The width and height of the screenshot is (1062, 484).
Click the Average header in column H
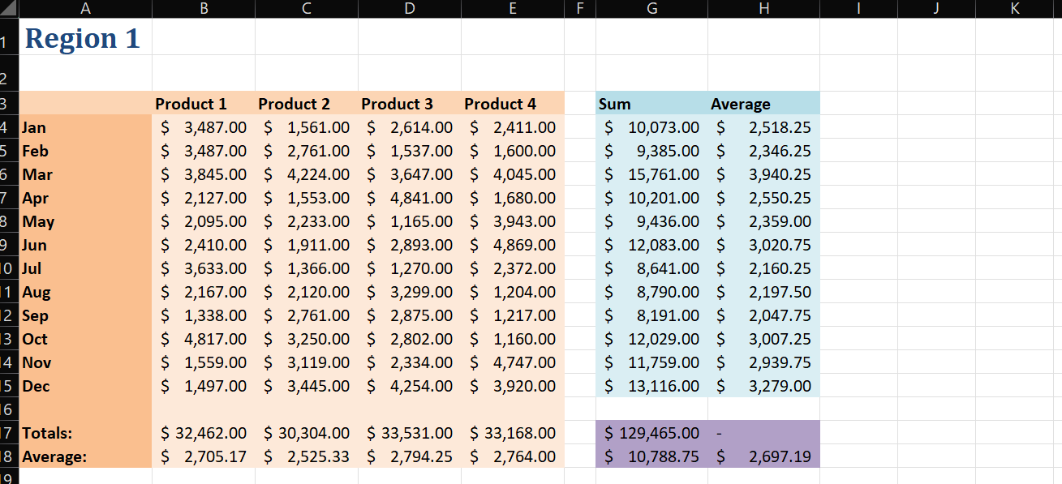pos(763,104)
